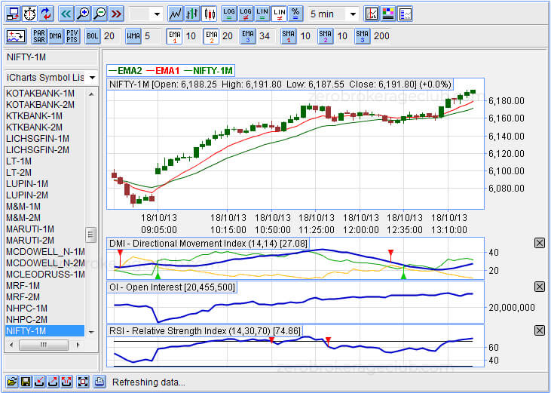Click the symbol list vertical scrollbar thumb
Viewport: 551px width, 393px height.
90,235
